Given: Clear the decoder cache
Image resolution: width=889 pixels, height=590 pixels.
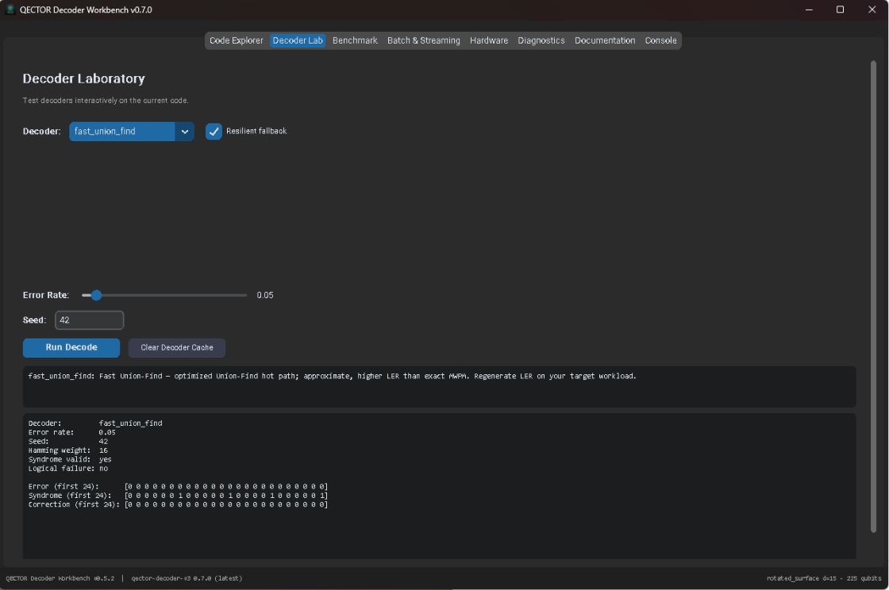Looking at the screenshot, I should [x=177, y=347].
